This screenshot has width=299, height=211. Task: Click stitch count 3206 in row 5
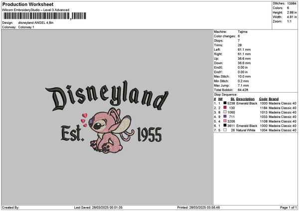(231, 121)
